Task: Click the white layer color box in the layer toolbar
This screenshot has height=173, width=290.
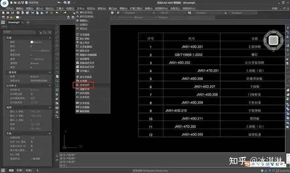Action: [18, 17]
